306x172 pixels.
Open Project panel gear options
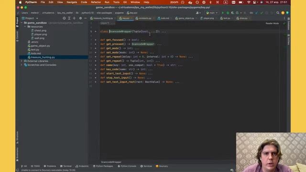80,18
